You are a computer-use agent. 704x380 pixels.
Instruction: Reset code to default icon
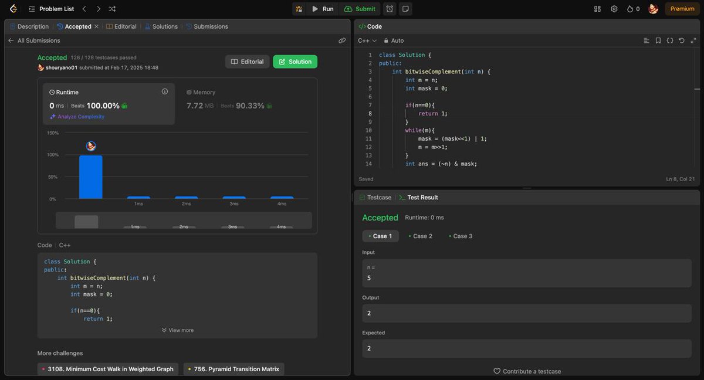pyautogui.click(x=682, y=40)
